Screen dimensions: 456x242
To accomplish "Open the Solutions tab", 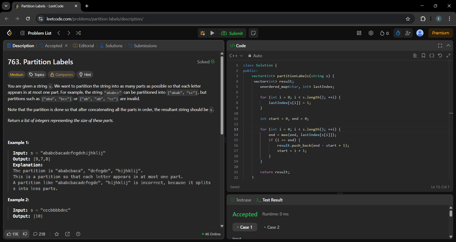I will click(111, 46).
